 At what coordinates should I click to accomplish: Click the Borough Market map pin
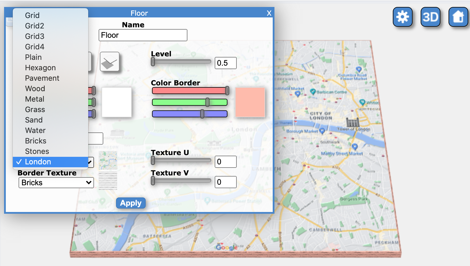point(322,131)
